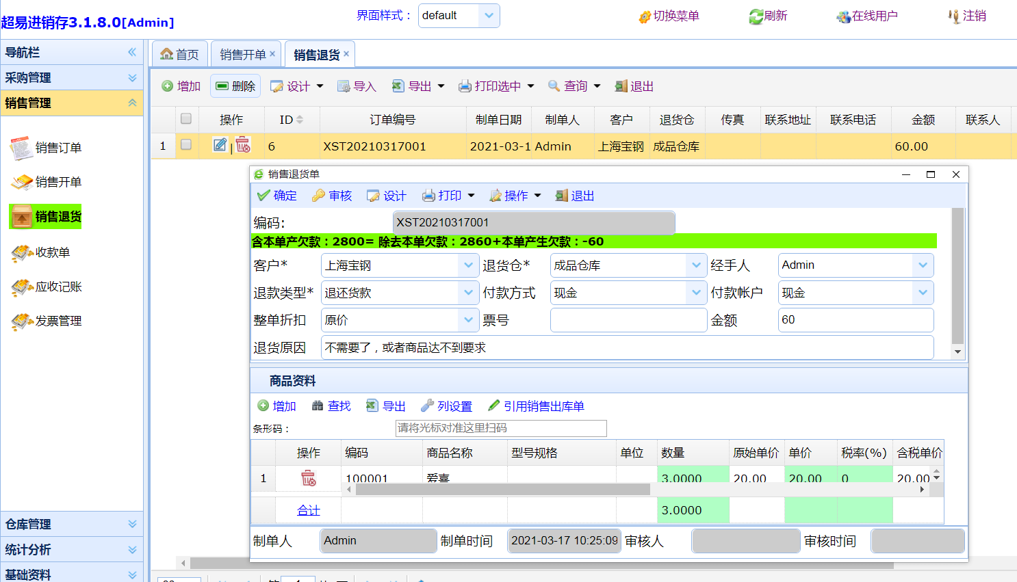The image size is (1017, 582).
Task: Click the 退货原因 text field
Action: tap(628, 347)
